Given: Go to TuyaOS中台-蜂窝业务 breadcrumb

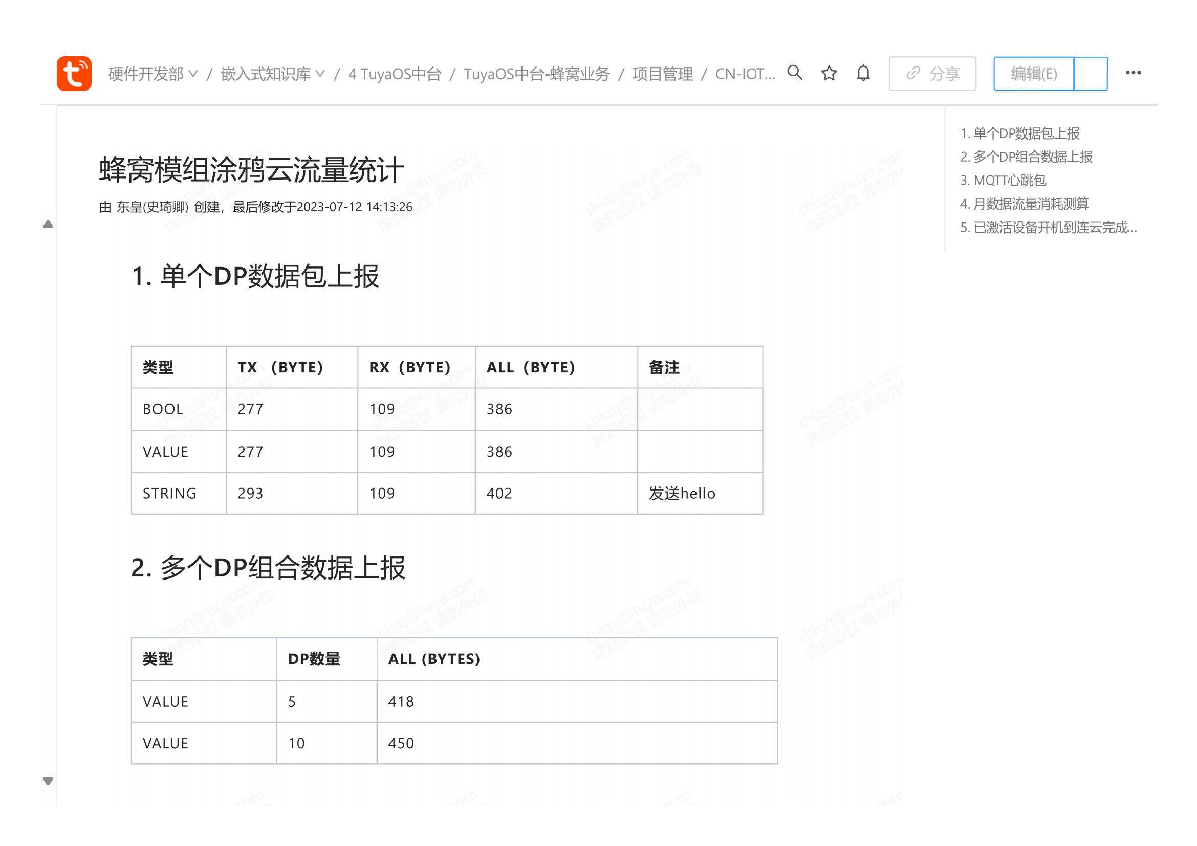Looking at the screenshot, I should click(536, 74).
